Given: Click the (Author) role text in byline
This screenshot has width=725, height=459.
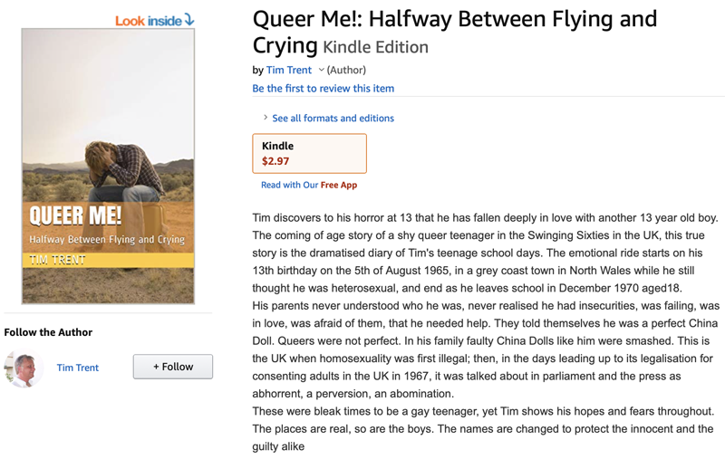Looking at the screenshot, I should pos(346,70).
